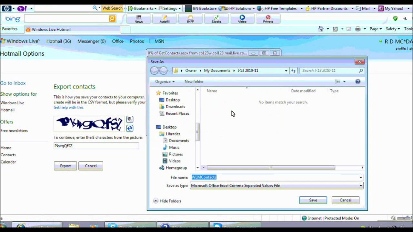Open Photos in Windows Live bar
Image resolution: width=413 pixels, height=232 pixels.
click(137, 41)
